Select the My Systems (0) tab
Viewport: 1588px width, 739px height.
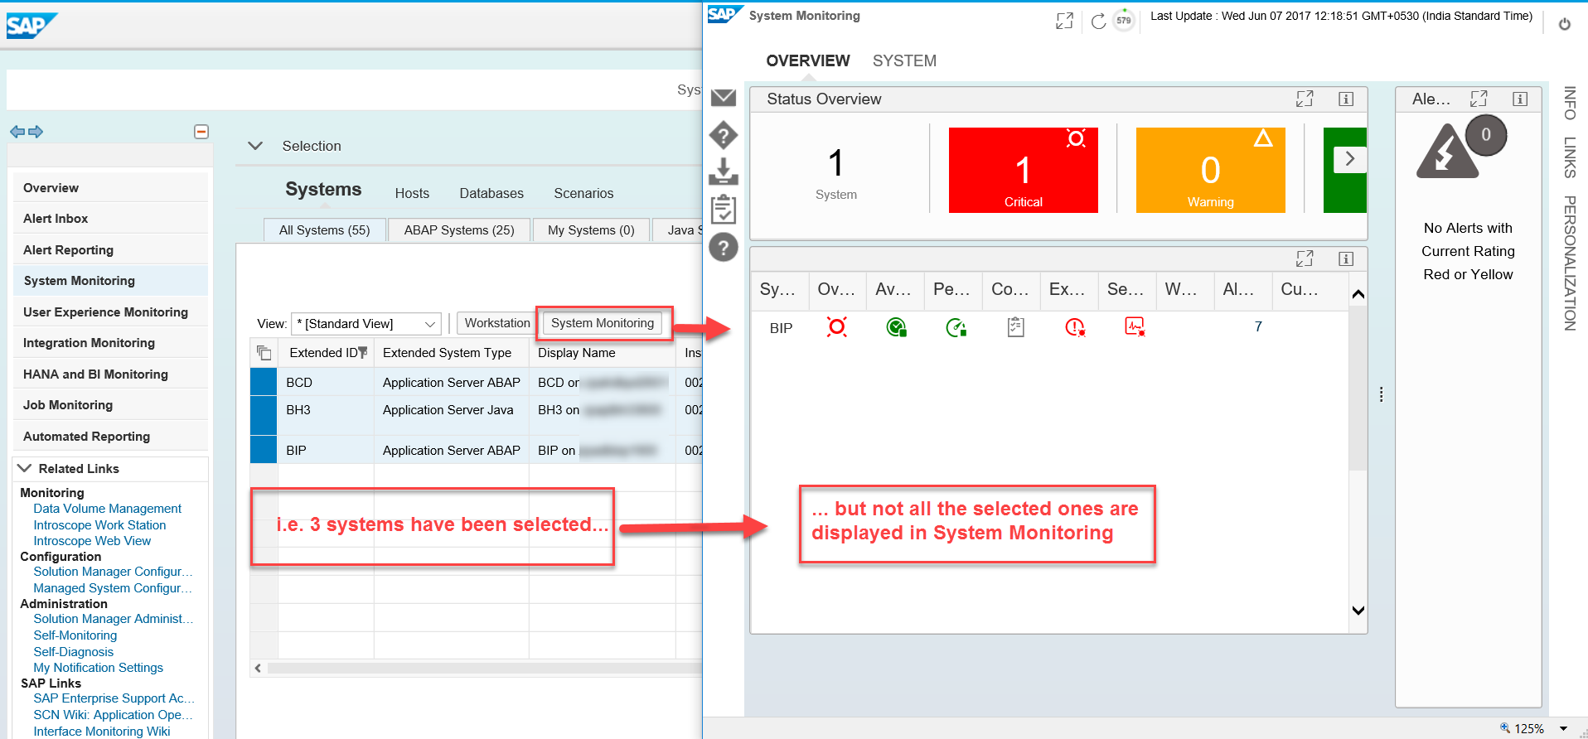591,229
